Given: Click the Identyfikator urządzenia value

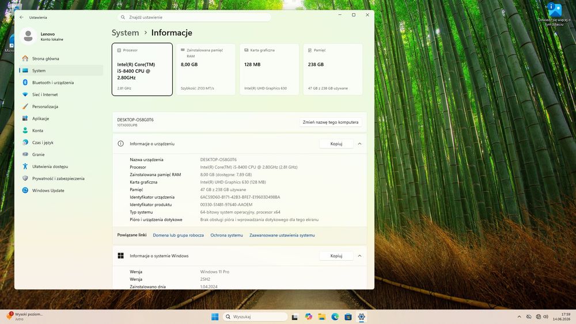Looking at the screenshot, I should tap(240, 197).
